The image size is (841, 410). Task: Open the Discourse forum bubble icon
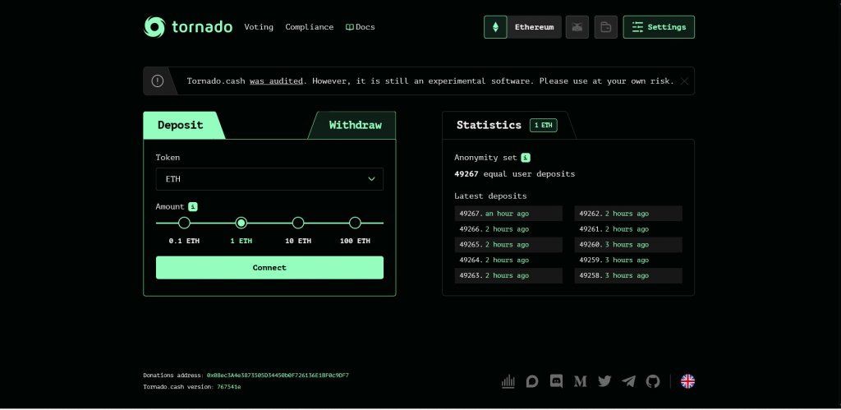532,381
